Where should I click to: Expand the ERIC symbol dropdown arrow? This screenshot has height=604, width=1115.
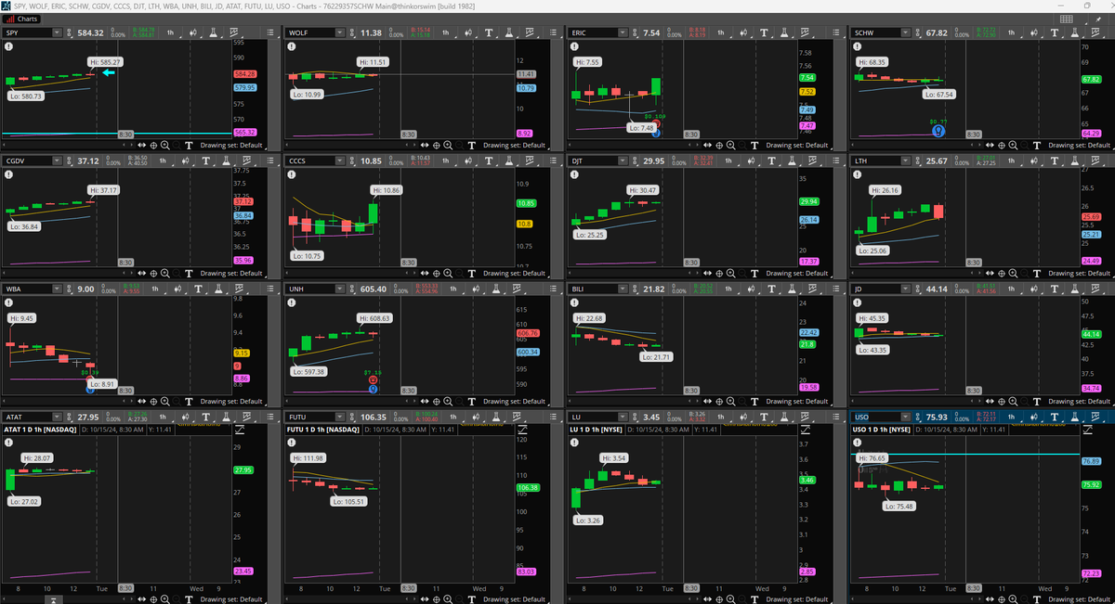click(623, 32)
